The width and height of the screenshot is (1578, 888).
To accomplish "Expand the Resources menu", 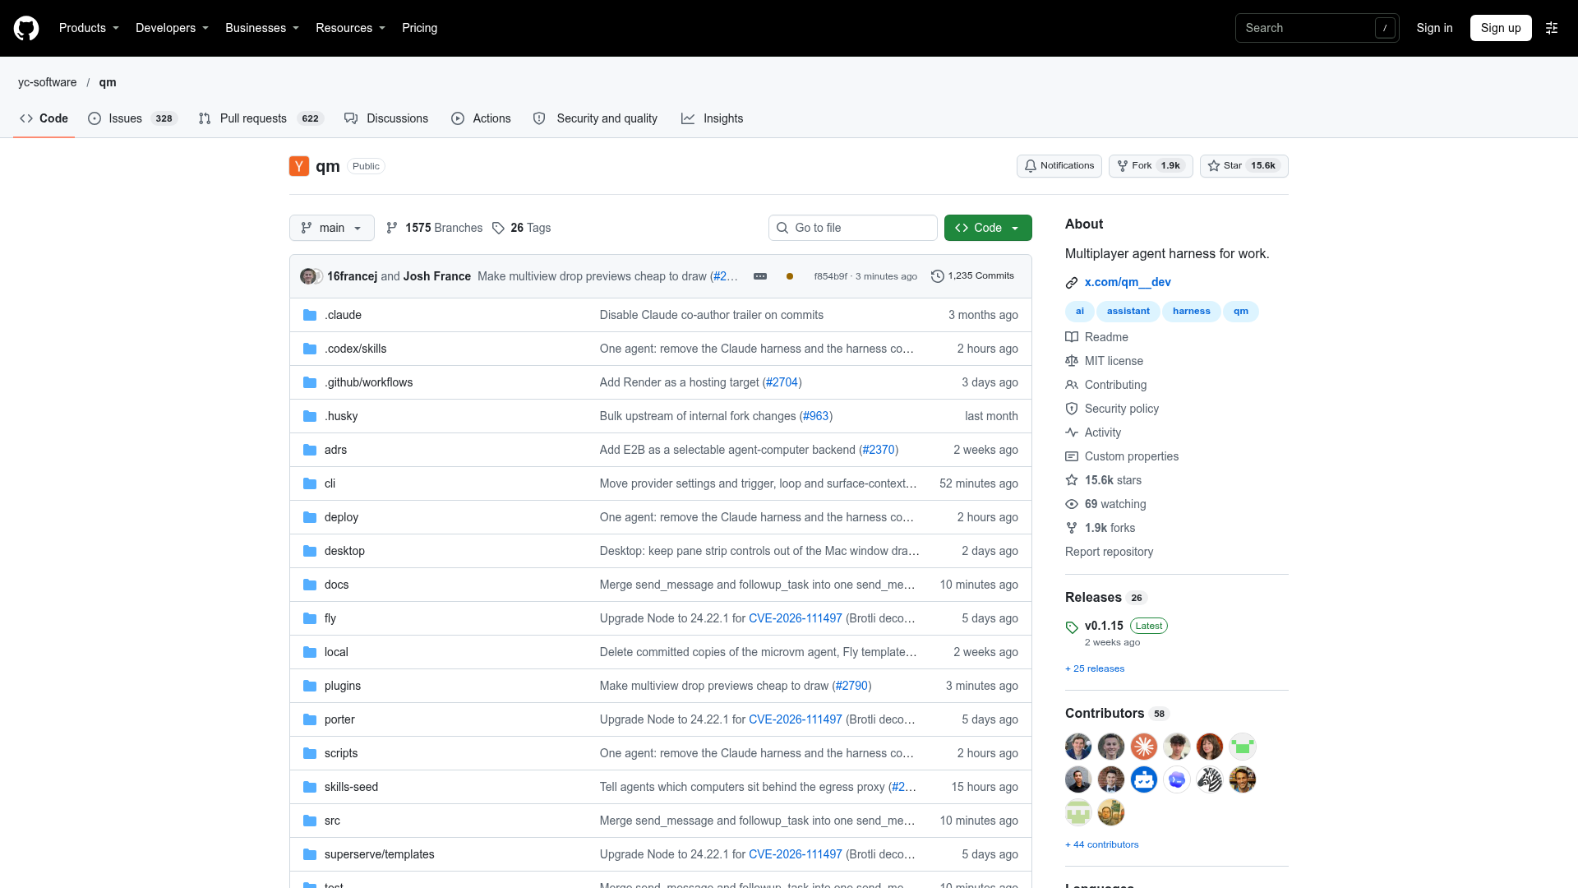I will click(x=351, y=28).
